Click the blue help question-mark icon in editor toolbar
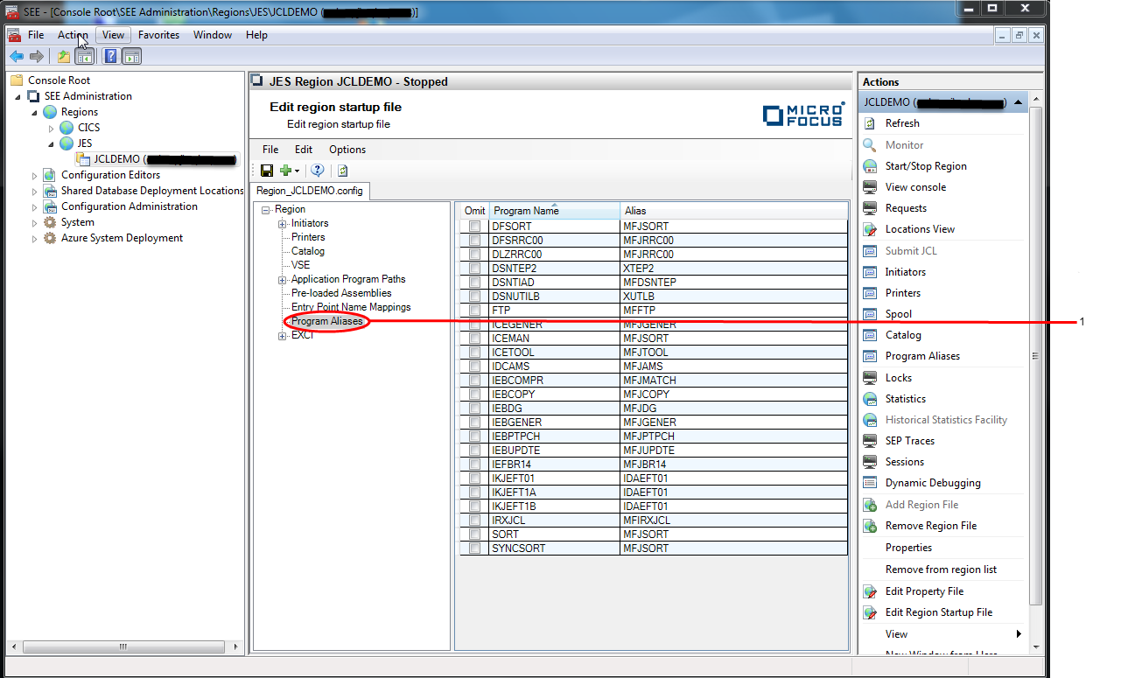Image resolution: width=1128 pixels, height=678 pixels. click(318, 171)
